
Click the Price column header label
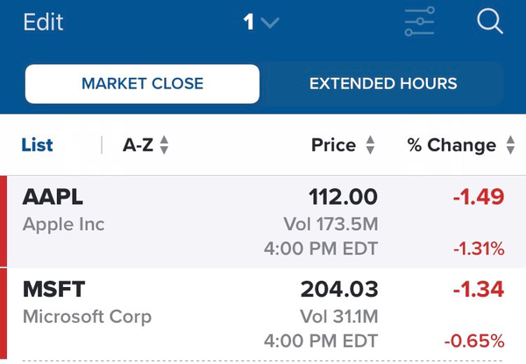point(333,145)
